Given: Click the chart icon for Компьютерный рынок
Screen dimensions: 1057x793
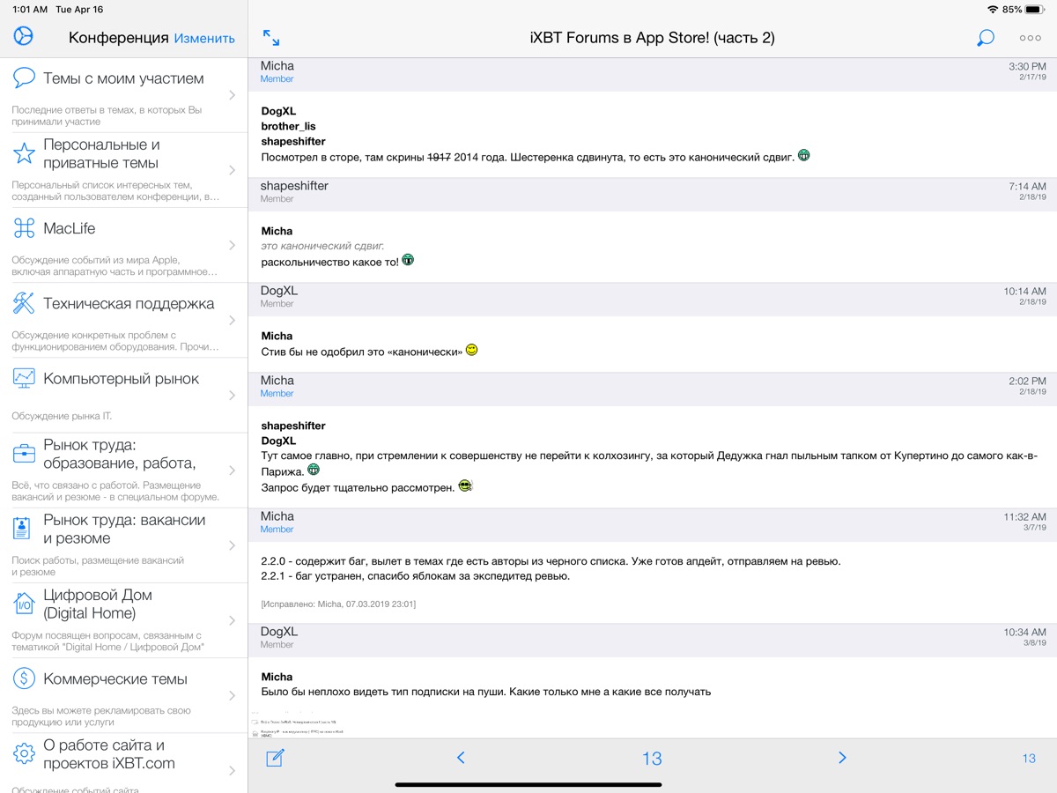Looking at the screenshot, I should click(x=24, y=379).
